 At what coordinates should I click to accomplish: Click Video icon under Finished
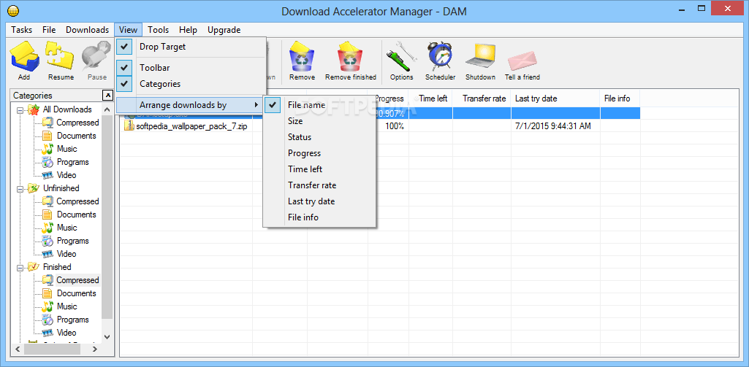point(47,333)
